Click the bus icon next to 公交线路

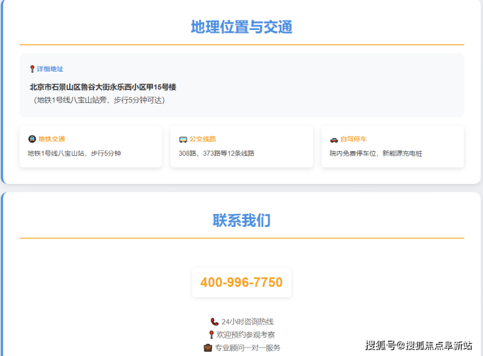[183, 139]
